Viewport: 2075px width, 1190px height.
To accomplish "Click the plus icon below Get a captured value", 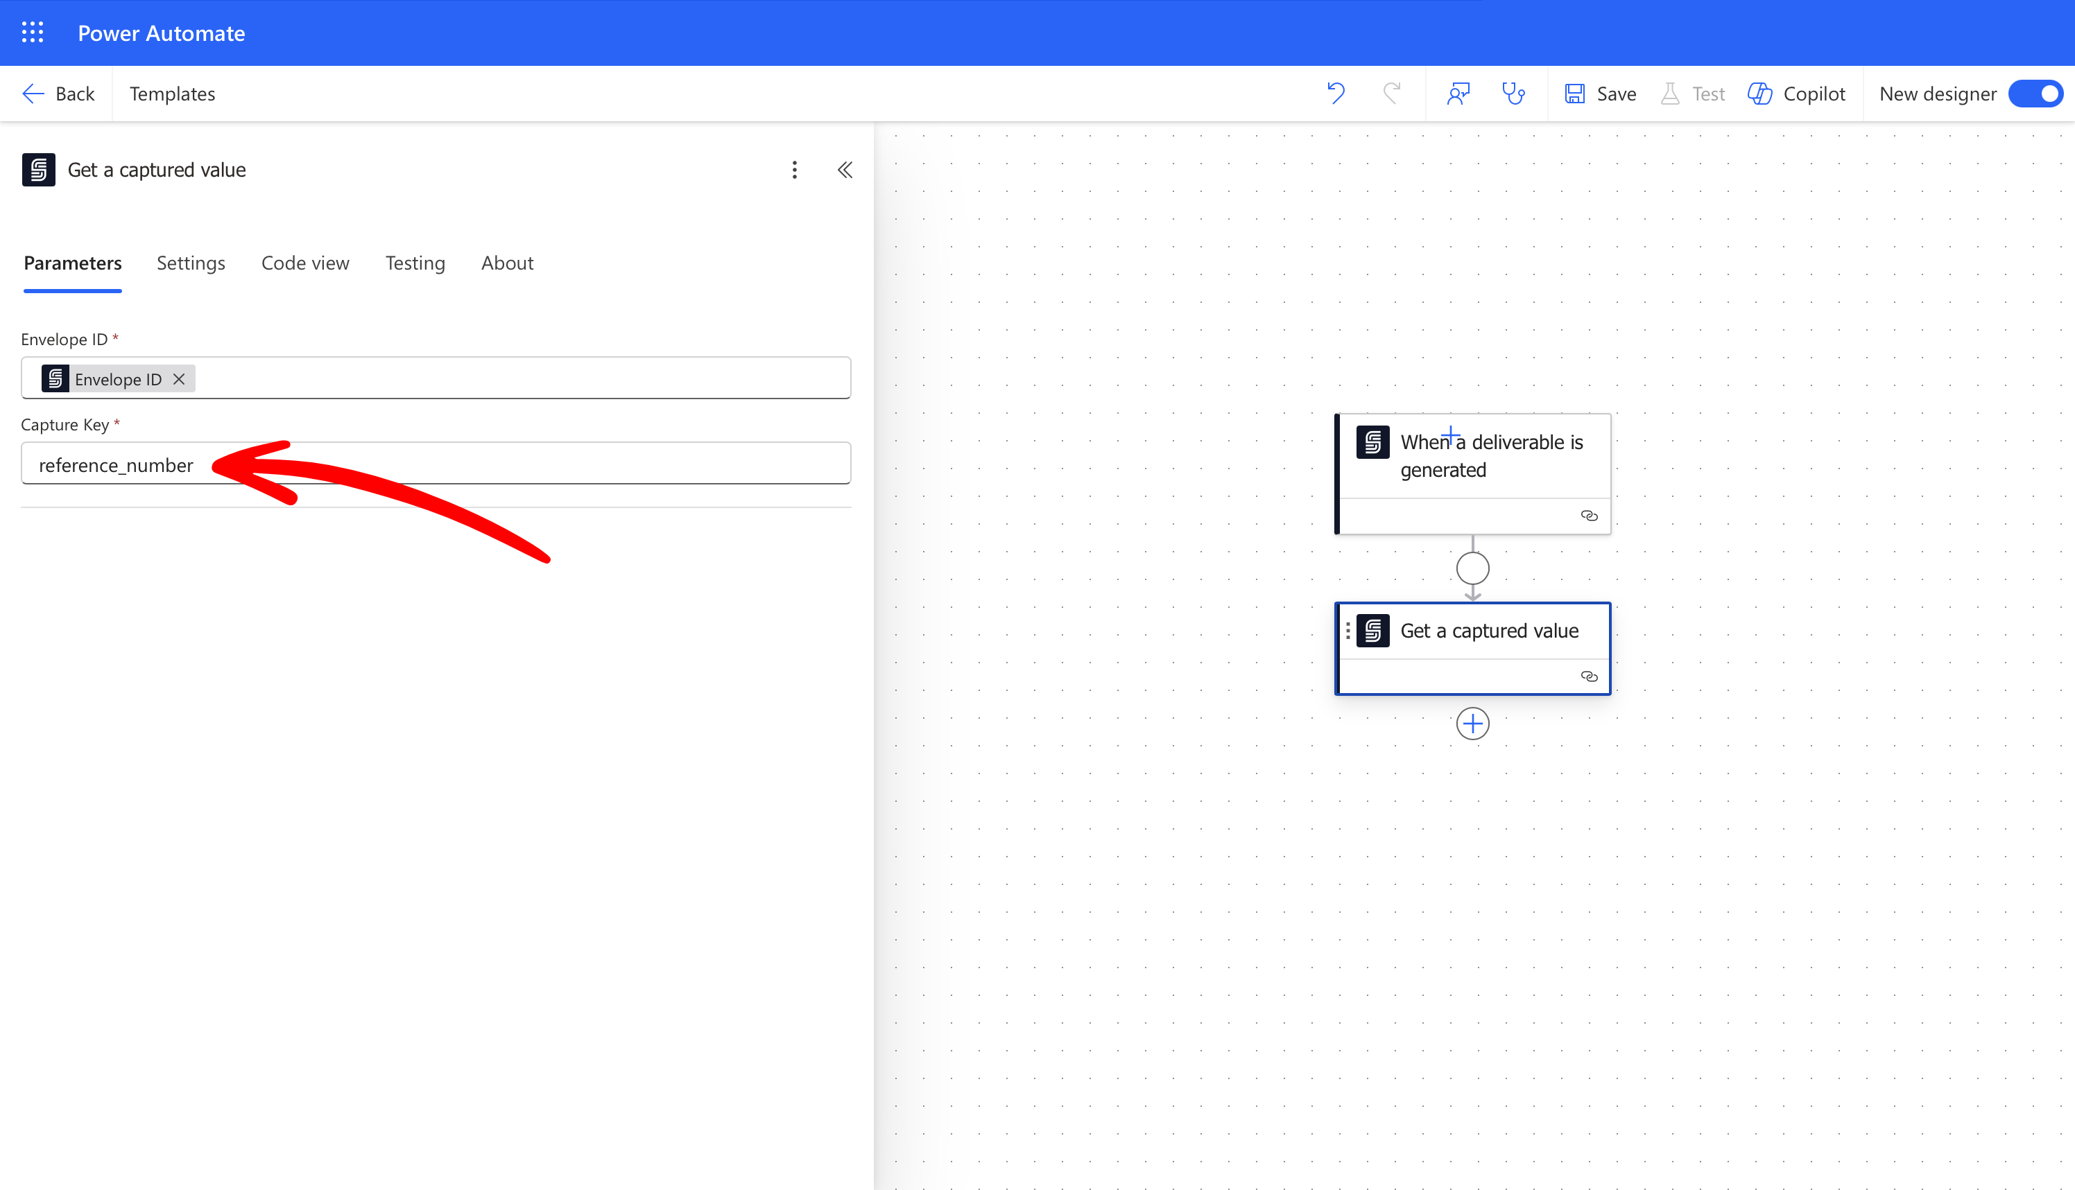I will click(1472, 724).
